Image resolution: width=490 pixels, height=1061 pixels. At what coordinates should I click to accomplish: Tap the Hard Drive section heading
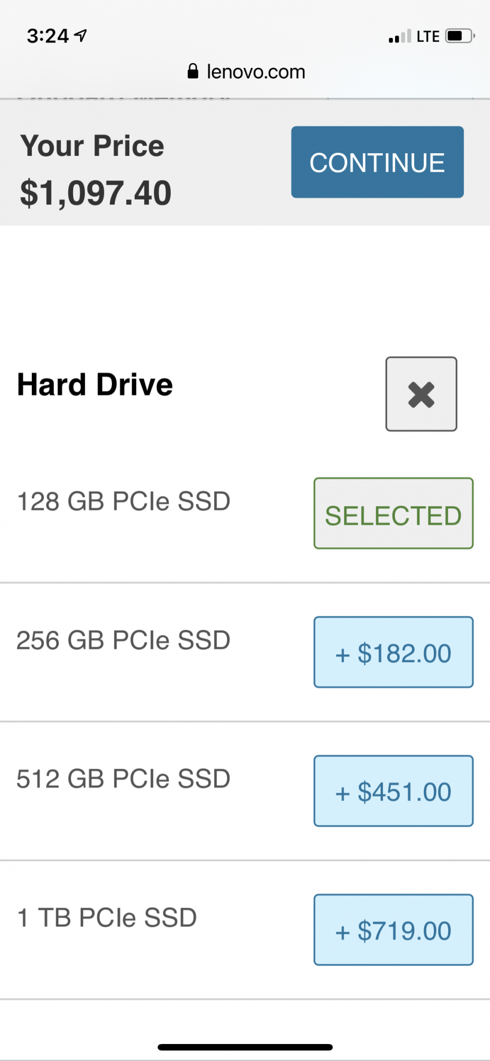(x=95, y=385)
